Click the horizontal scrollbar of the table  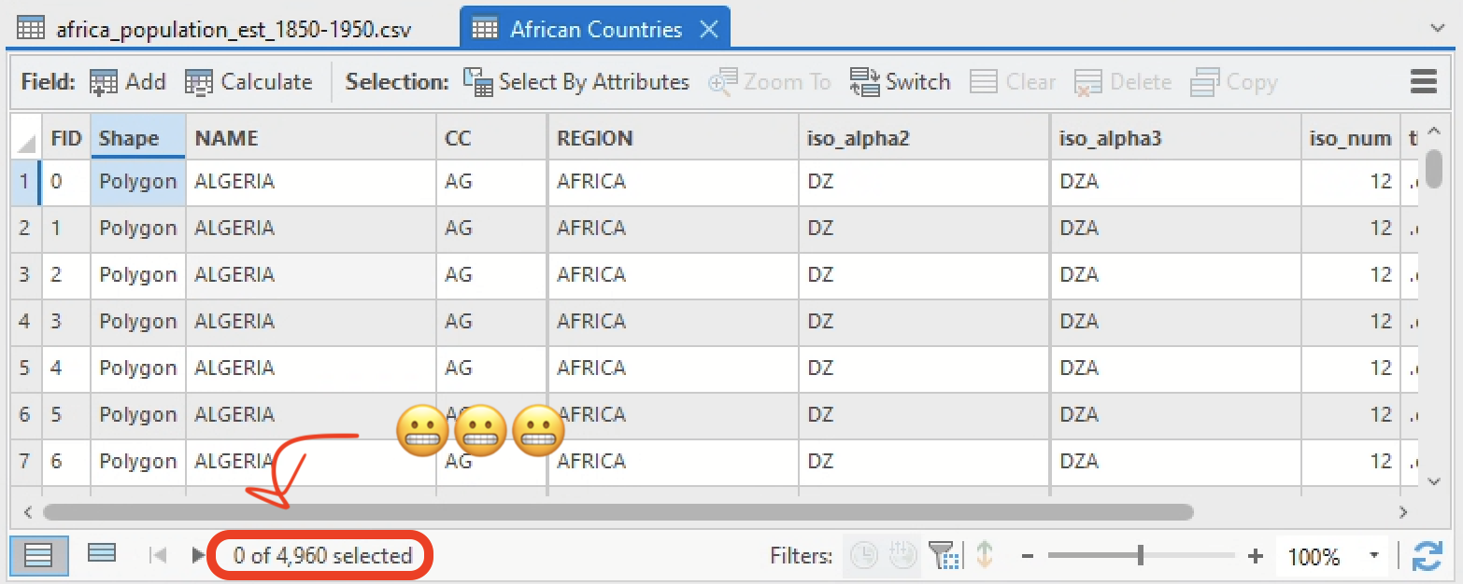point(617,512)
